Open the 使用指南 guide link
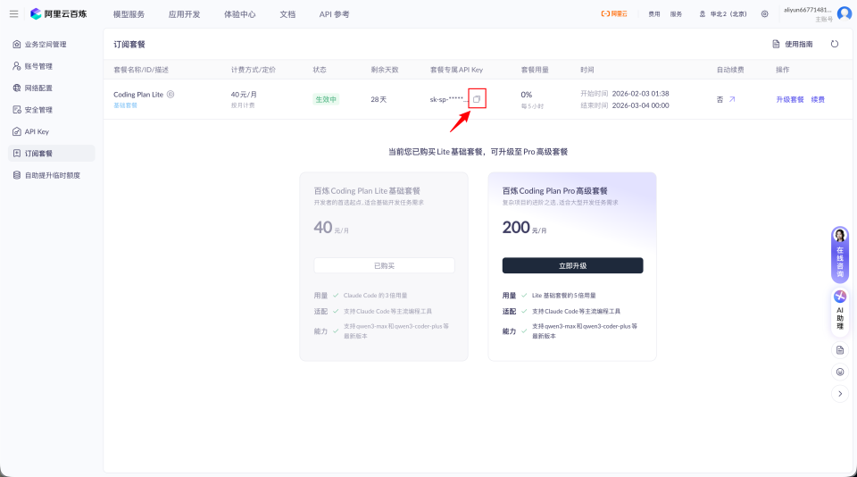Viewport: 857px width, 477px height. 793,44
